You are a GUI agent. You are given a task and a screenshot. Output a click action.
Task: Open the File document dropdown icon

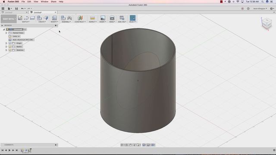click(x=9, y=9)
